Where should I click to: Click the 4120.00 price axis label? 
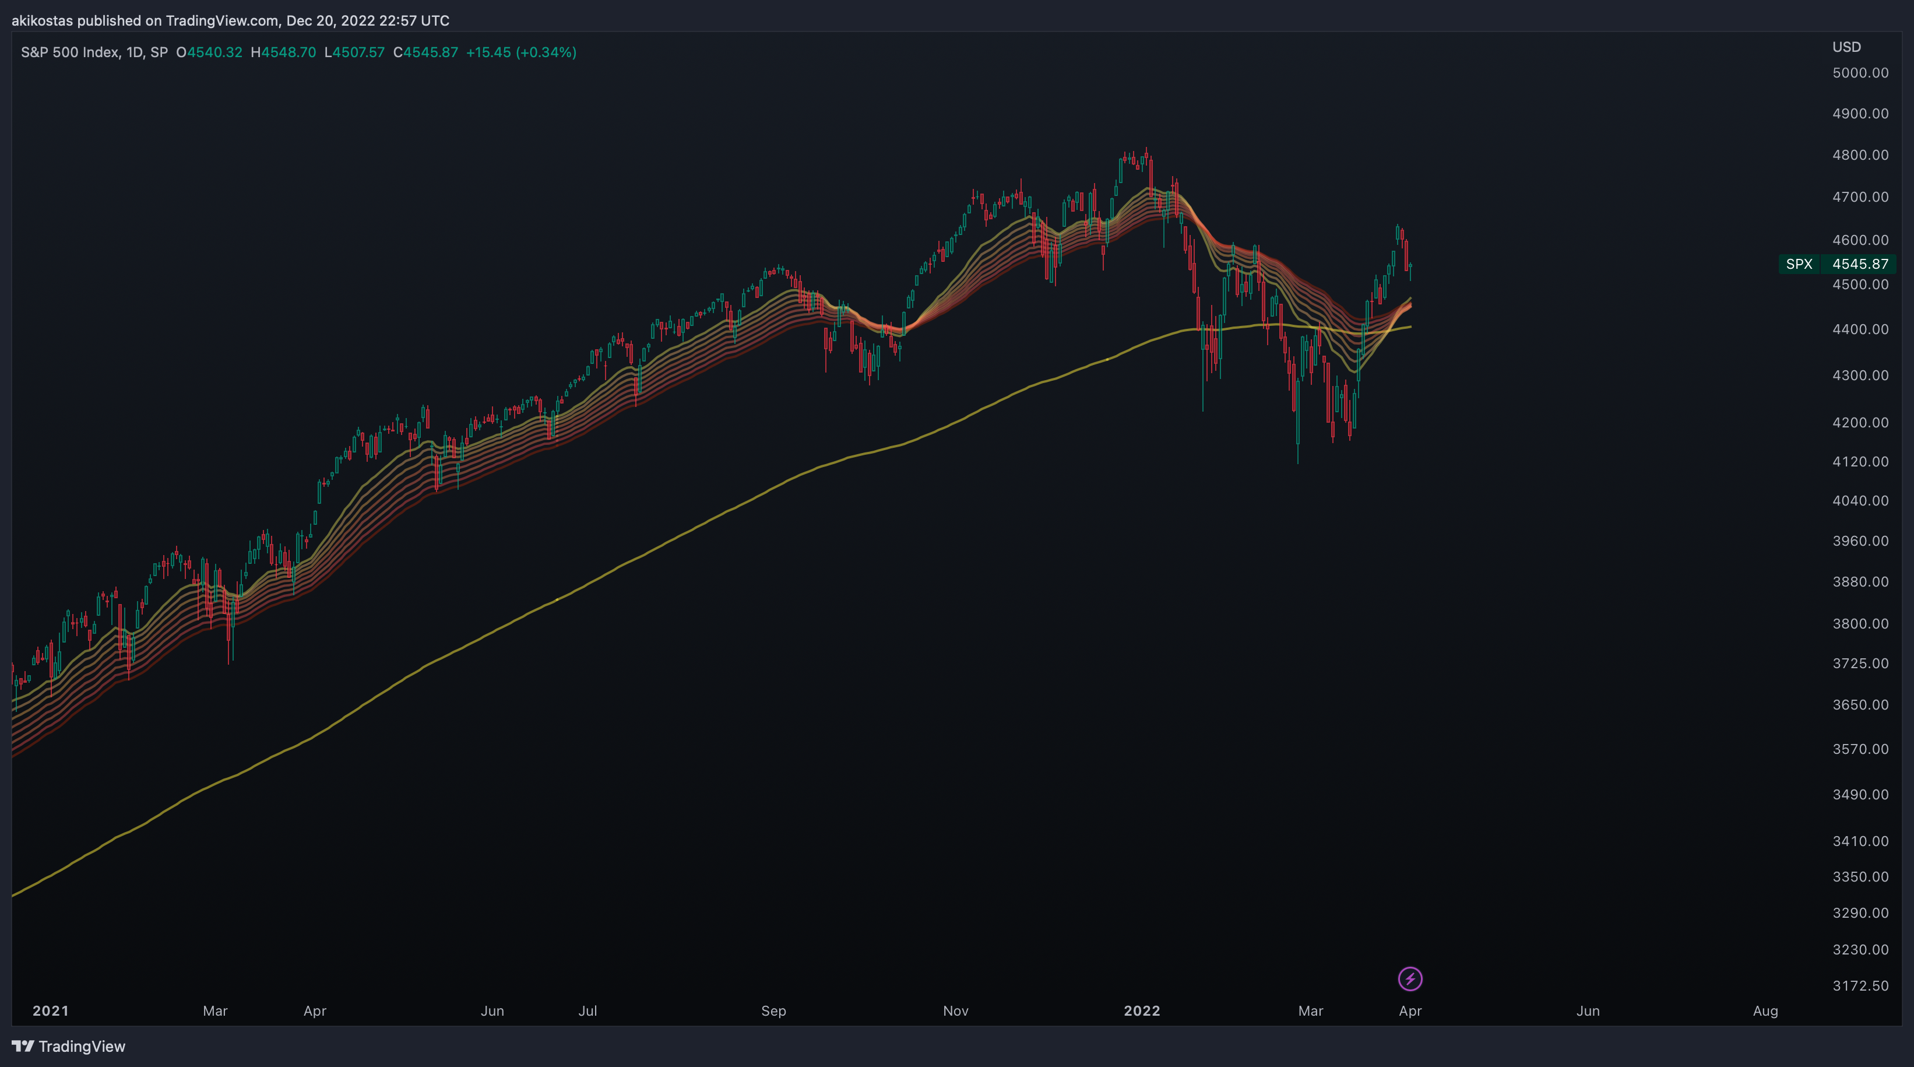tap(1860, 462)
